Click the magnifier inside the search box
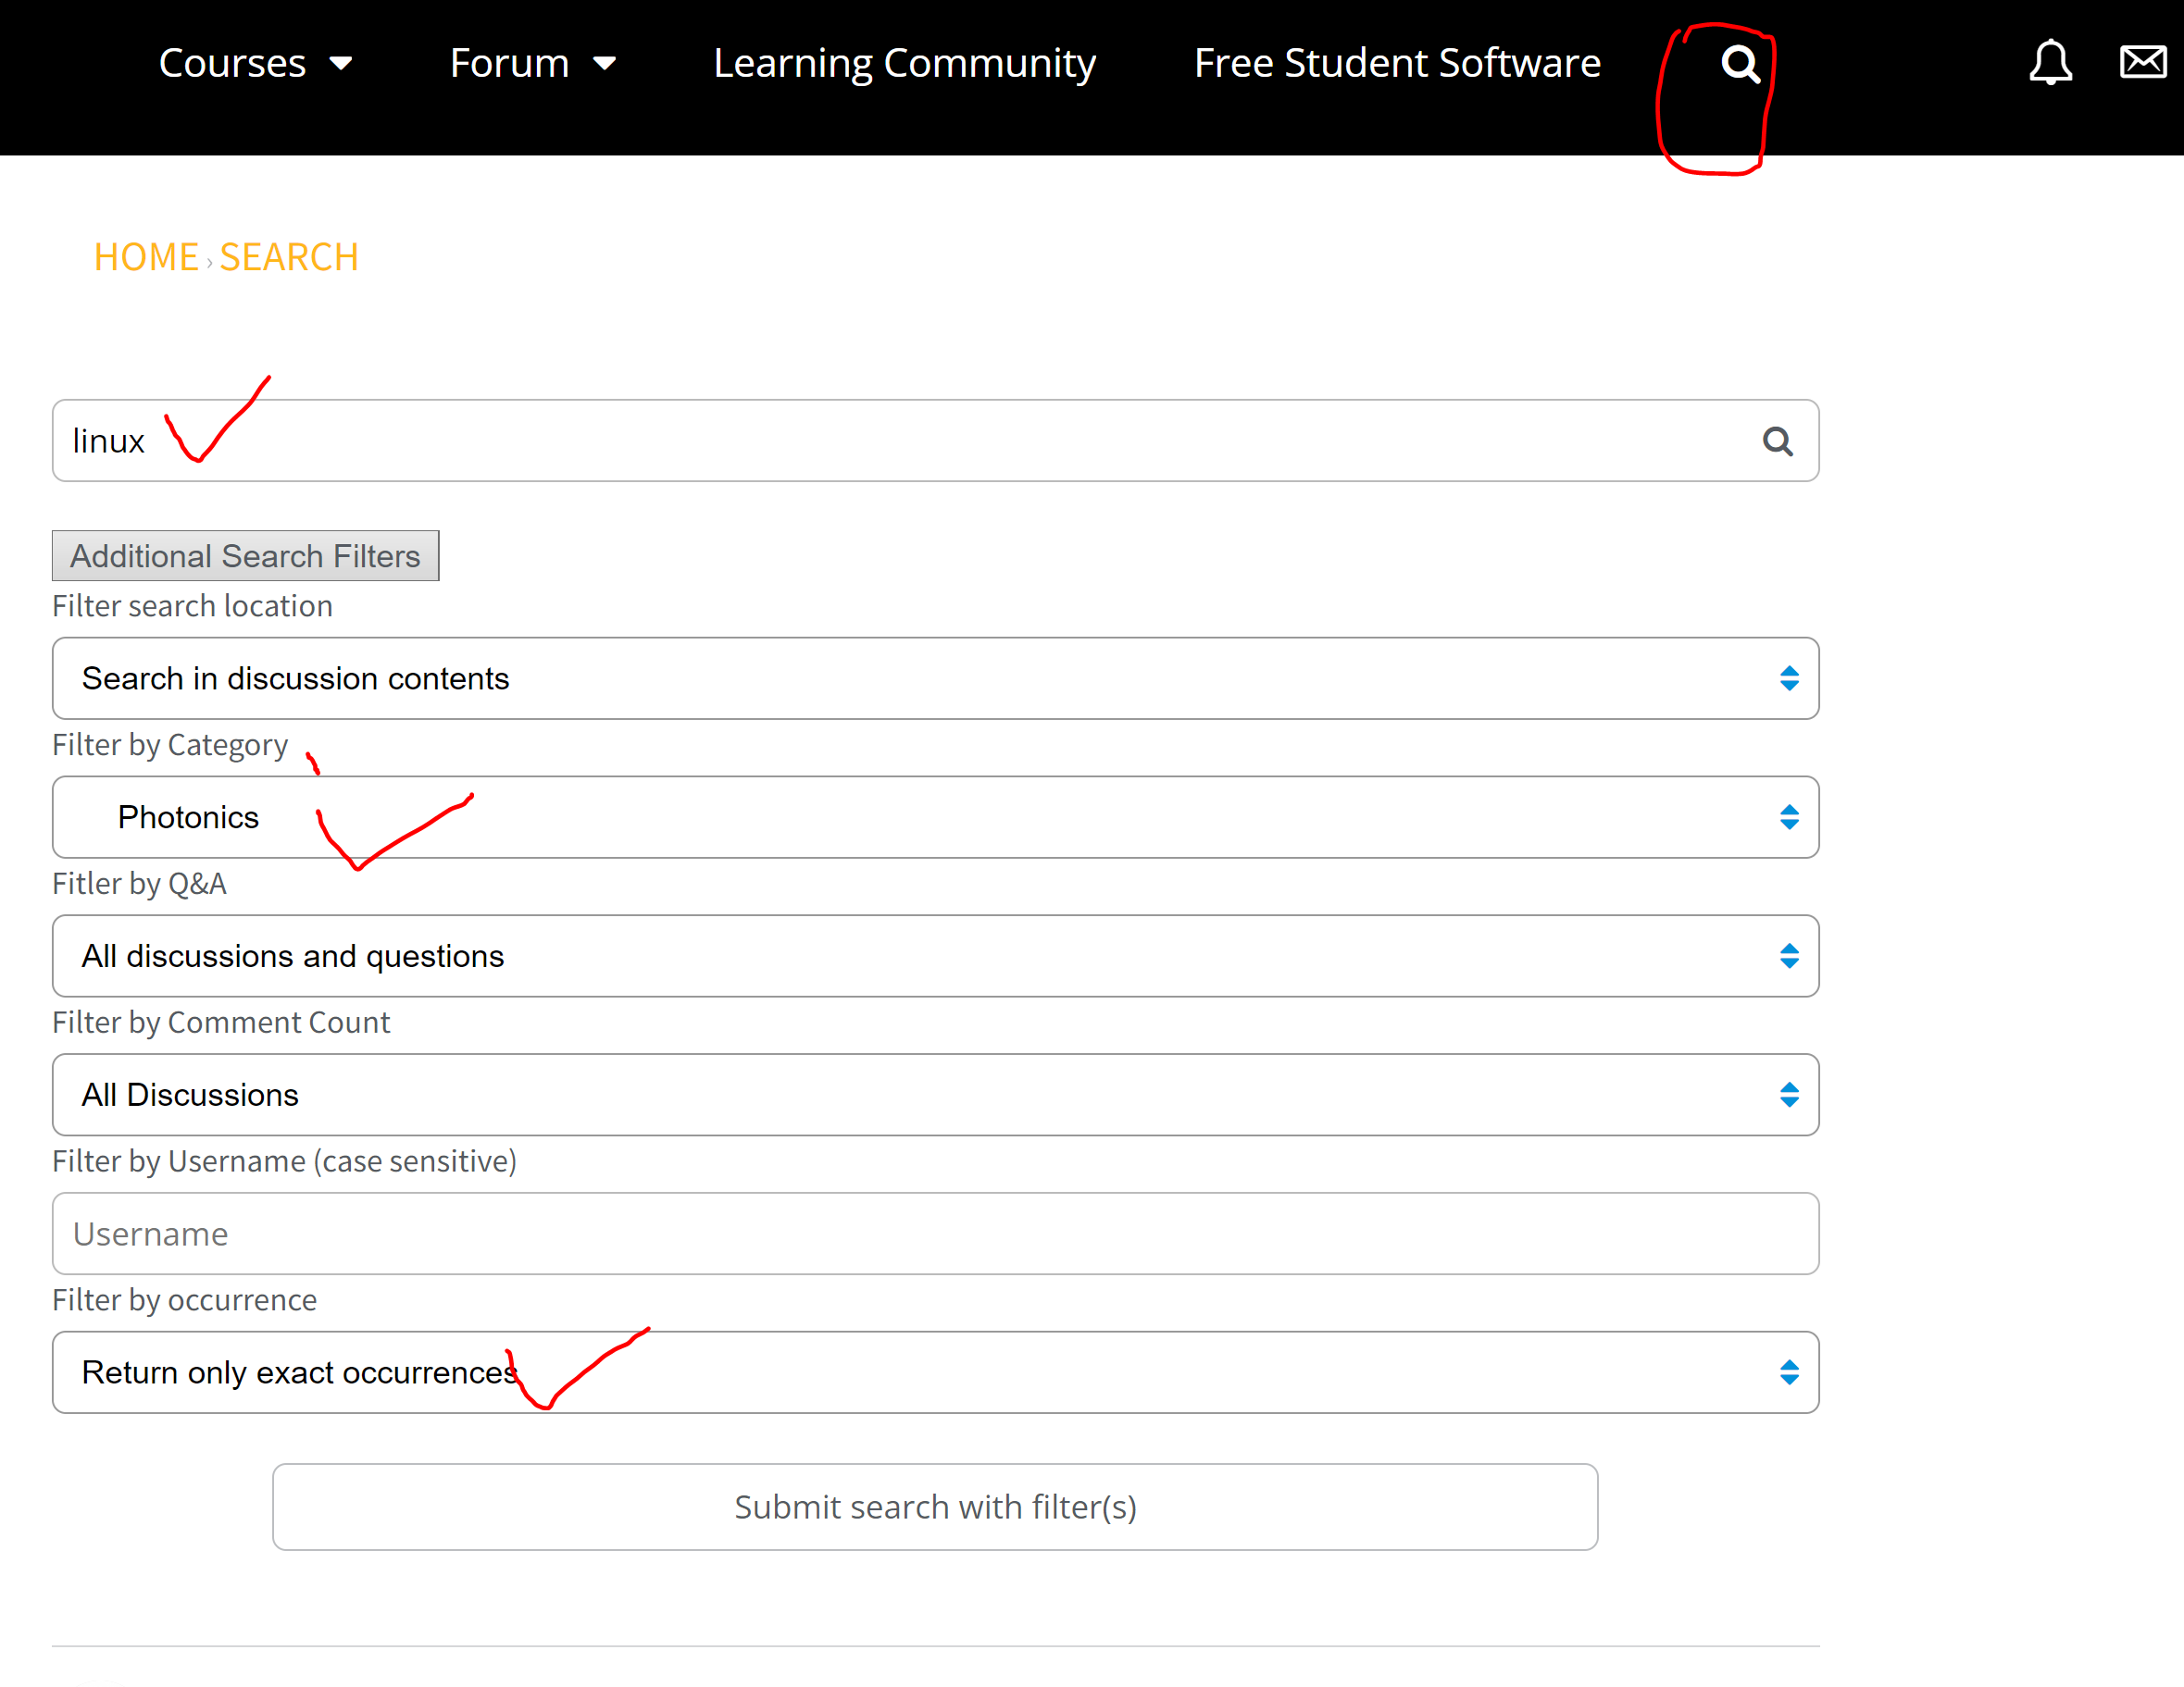 (1777, 440)
